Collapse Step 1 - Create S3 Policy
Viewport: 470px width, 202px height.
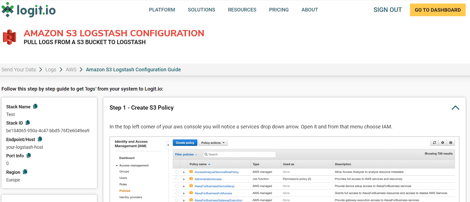pyautogui.click(x=455, y=108)
